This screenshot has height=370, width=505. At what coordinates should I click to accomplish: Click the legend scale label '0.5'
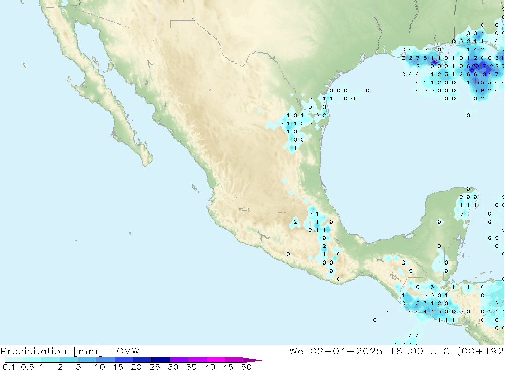pos(28,367)
